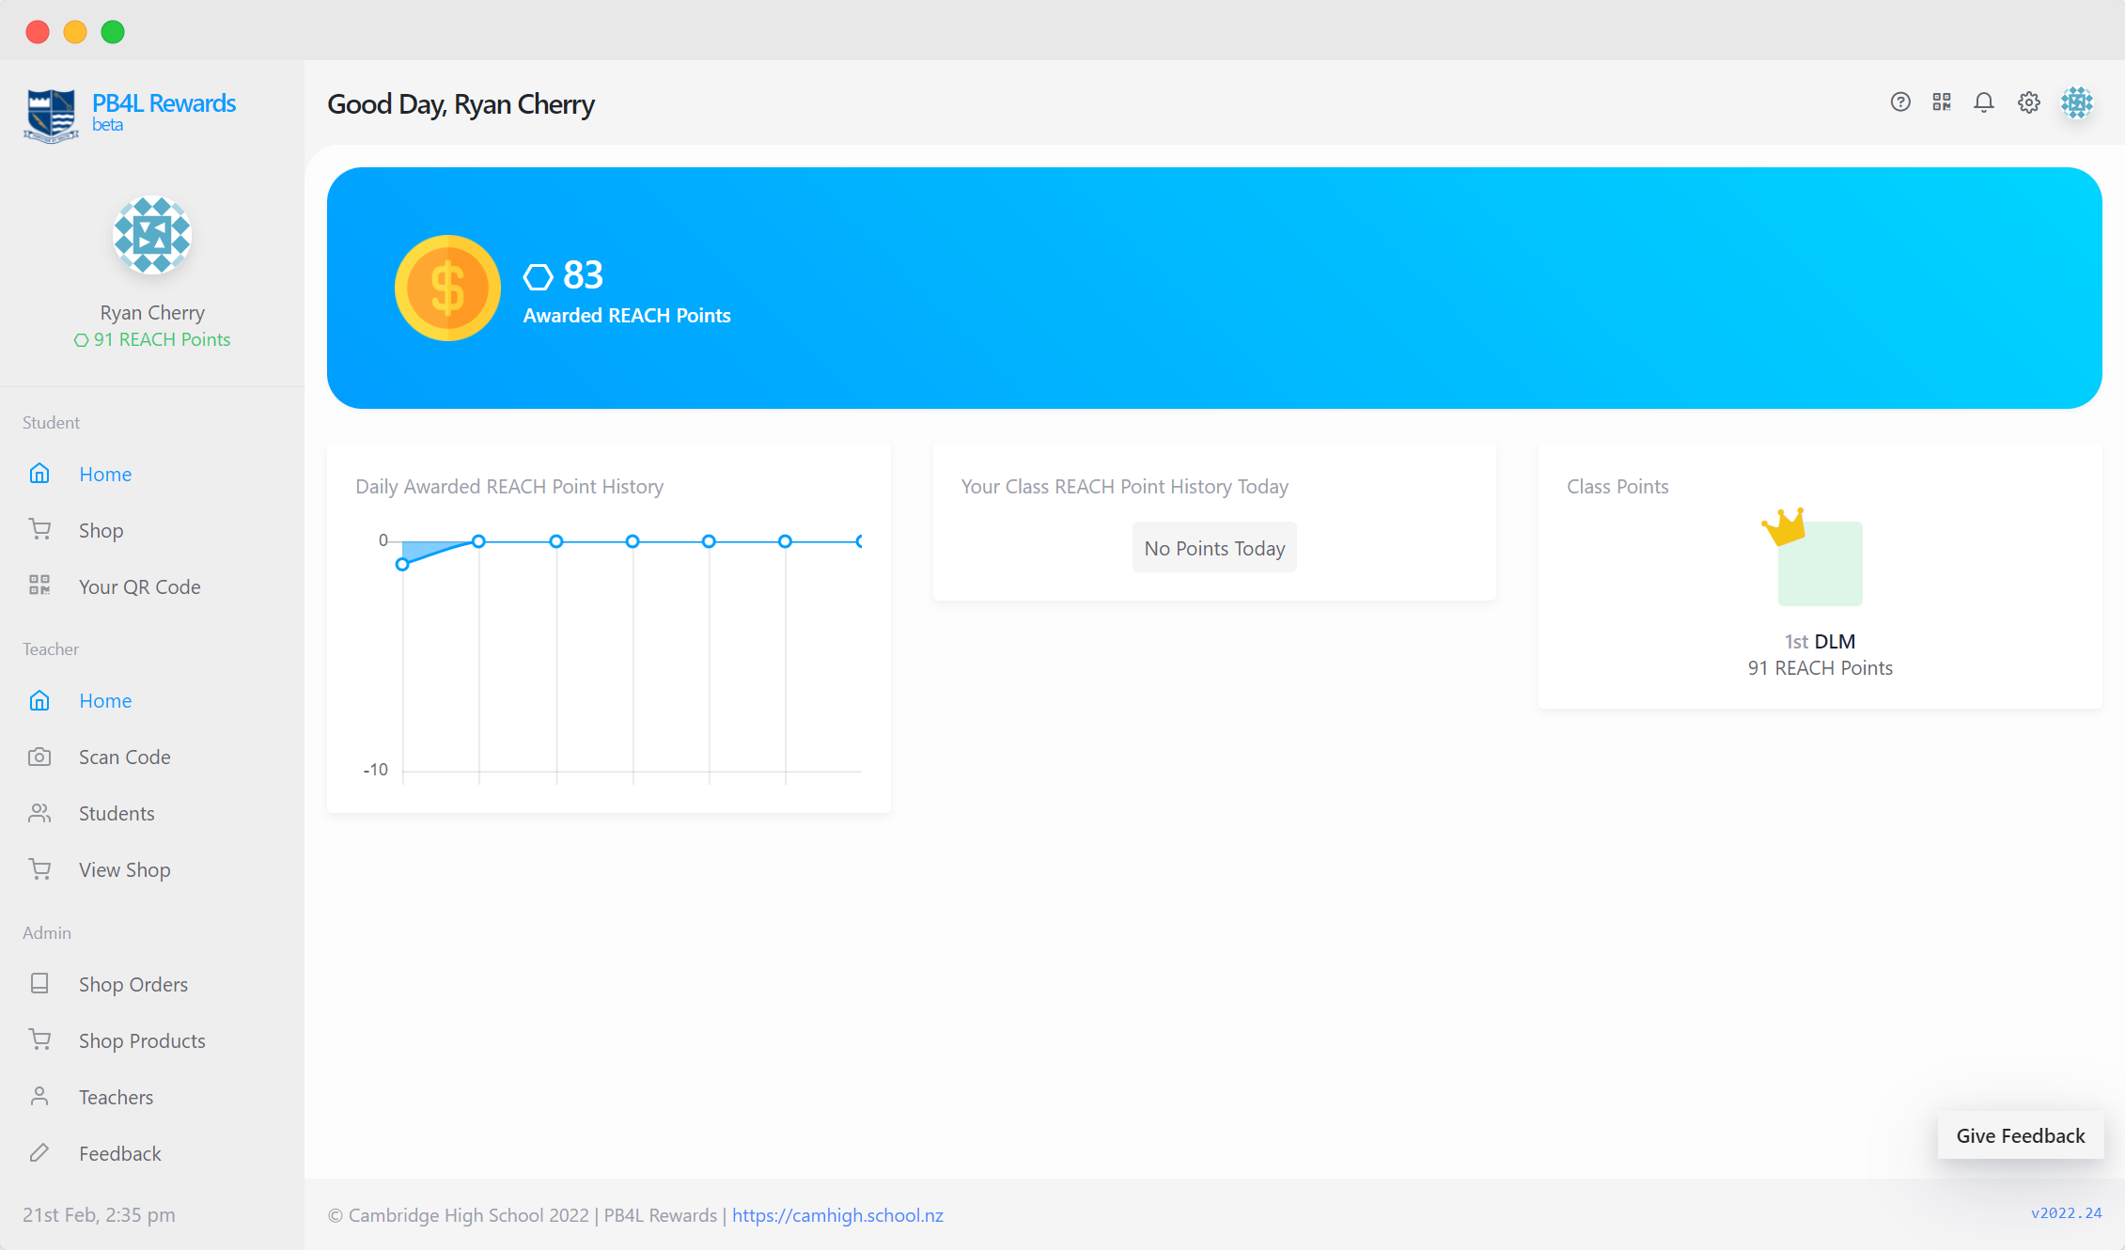Image resolution: width=2125 pixels, height=1250 pixels.
Task: Open Student Home in sidebar
Action: tap(104, 474)
